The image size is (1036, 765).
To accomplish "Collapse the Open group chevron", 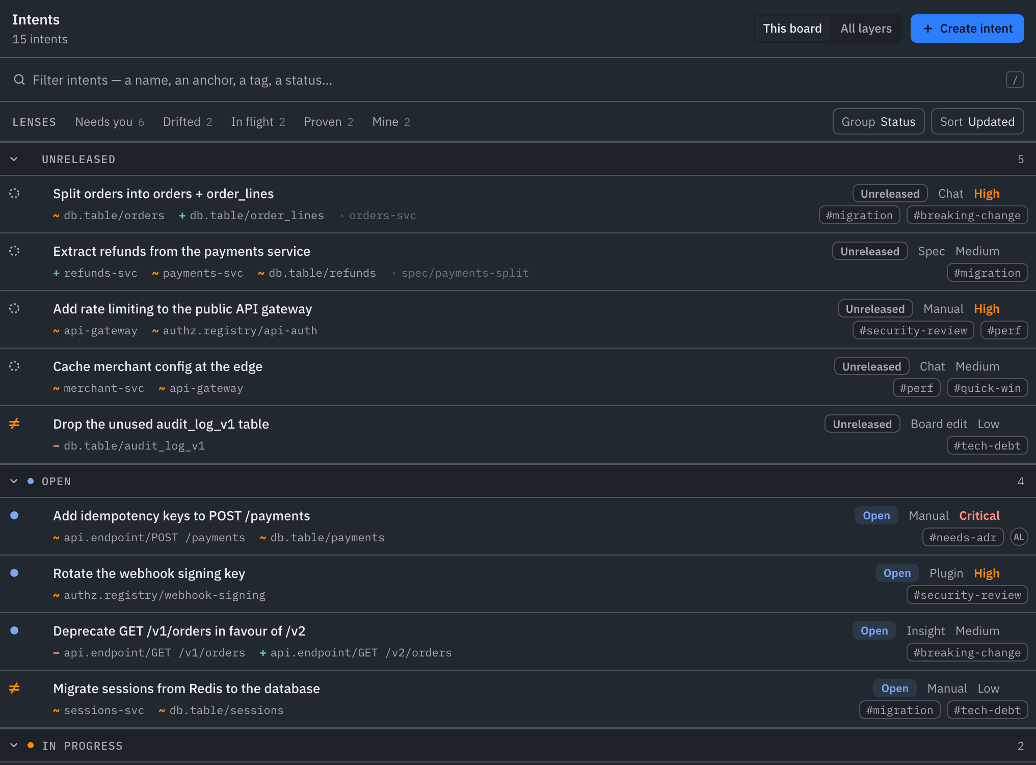I will [14, 481].
